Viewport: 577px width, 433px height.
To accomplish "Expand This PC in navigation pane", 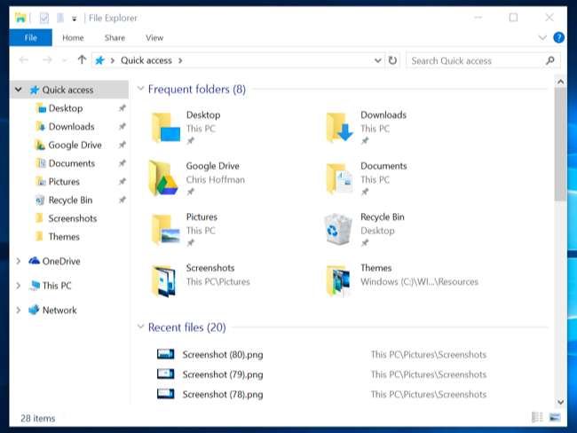I will click(x=19, y=286).
